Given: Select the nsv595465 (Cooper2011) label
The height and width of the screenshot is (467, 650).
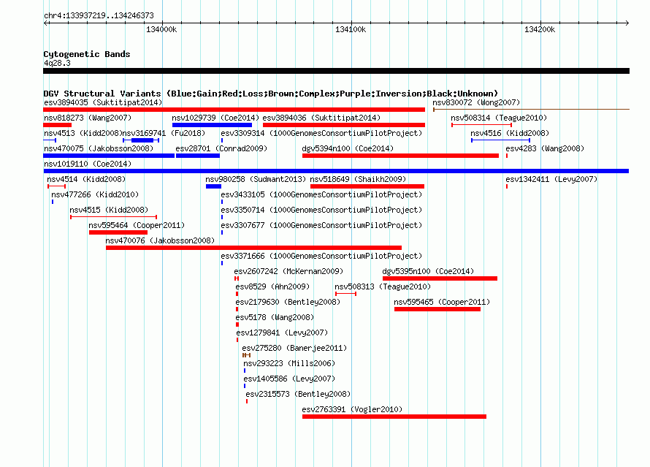Looking at the screenshot, I should pyautogui.click(x=442, y=302).
